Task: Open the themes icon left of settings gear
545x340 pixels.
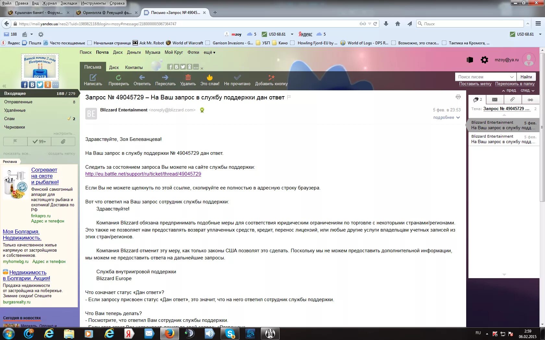Action: point(470,60)
